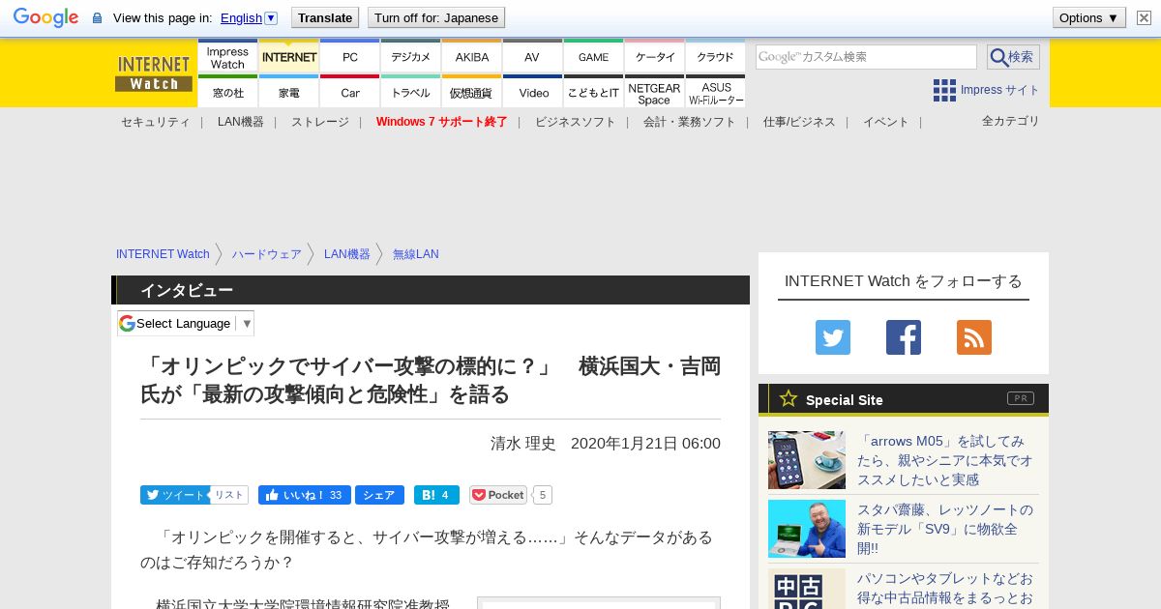Open スタパ齋藤 レッツノート thumbnail

pyautogui.click(x=807, y=529)
